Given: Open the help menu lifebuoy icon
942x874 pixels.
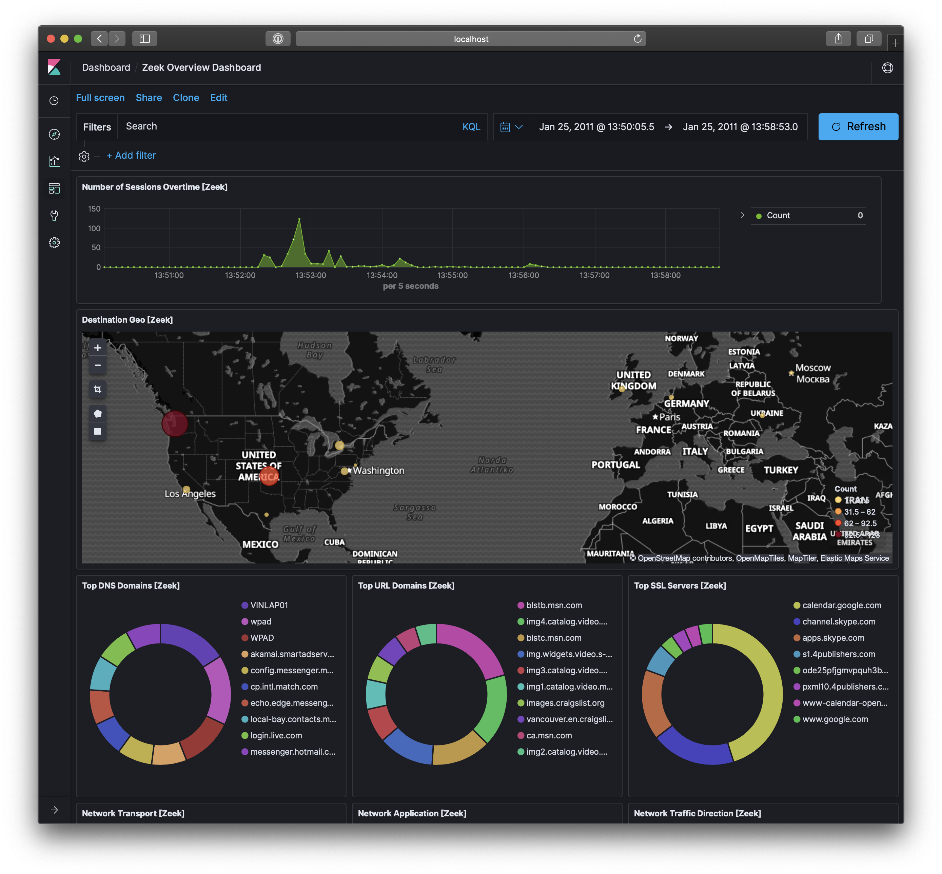Looking at the screenshot, I should 887,67.
